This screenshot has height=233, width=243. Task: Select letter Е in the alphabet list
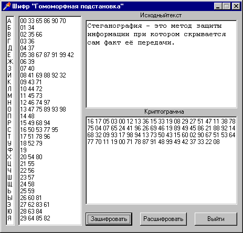tap(9, 55)
